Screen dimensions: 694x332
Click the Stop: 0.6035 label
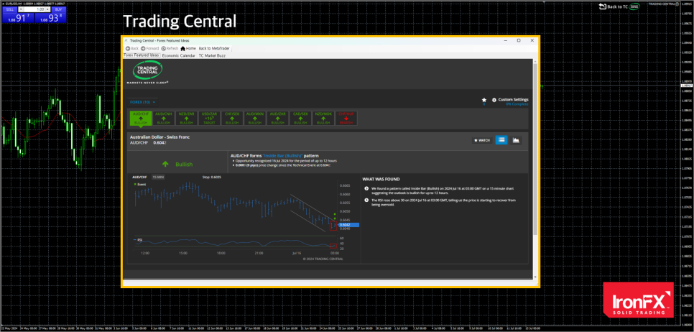(211, 177)
